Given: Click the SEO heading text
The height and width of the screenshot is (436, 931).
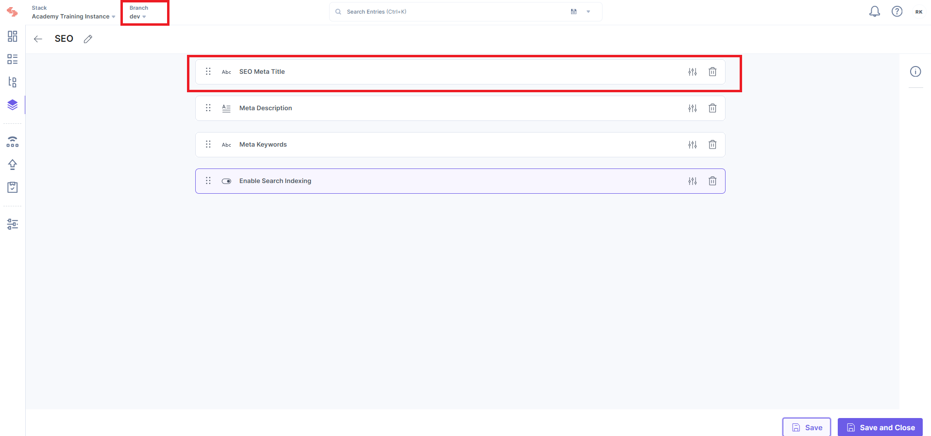Looking at the screenshot, I should [64, 39].
